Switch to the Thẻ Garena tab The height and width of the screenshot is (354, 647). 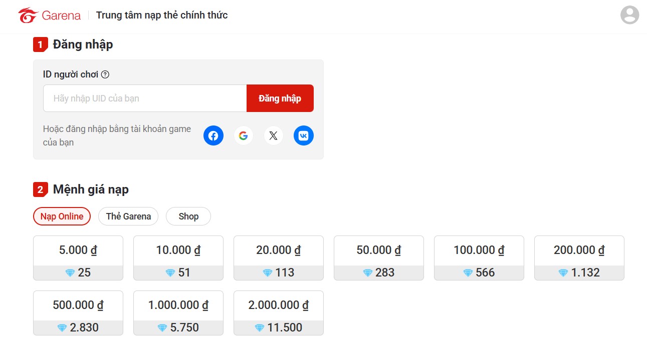[128, 216]
